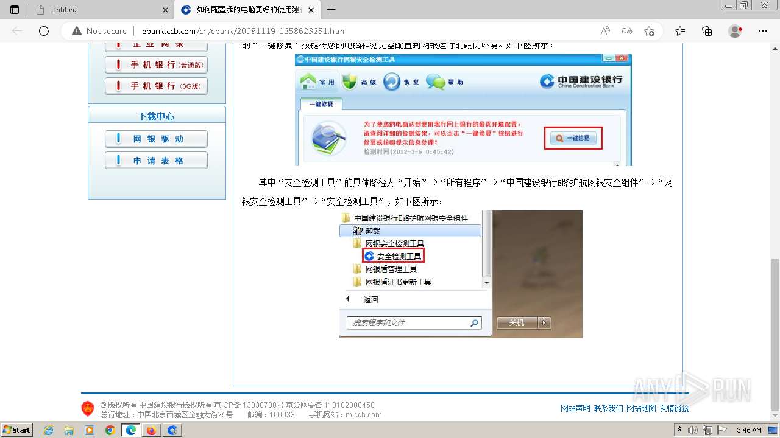
Task: Open the 网站声明 footer link
Action: pyautogui.click(x=575, y=409)
